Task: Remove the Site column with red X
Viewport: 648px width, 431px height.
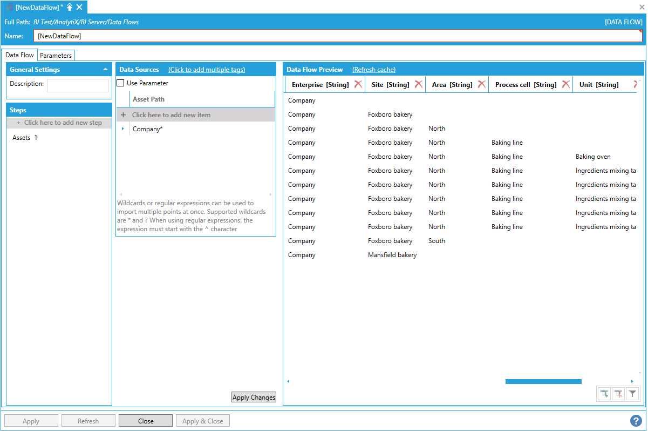Action: click(x=418, y=84)
